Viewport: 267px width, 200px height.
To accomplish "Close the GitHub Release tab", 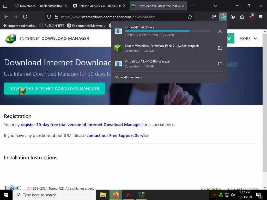I will (x=124, y=6).
